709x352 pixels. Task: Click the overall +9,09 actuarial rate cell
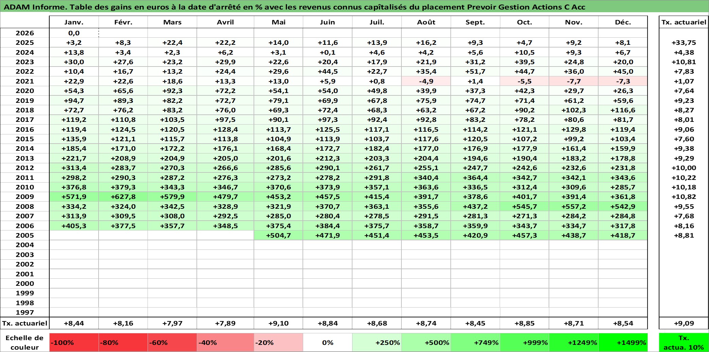pos(684,323)
